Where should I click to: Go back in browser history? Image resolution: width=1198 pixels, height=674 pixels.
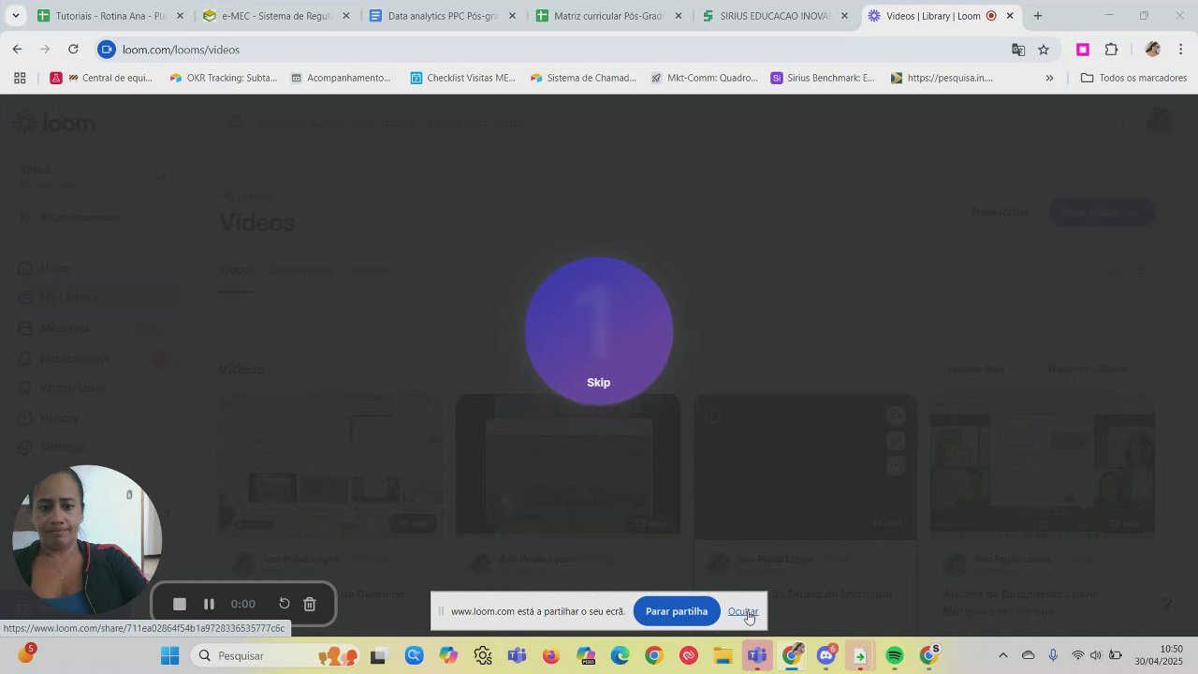point(17,50)
